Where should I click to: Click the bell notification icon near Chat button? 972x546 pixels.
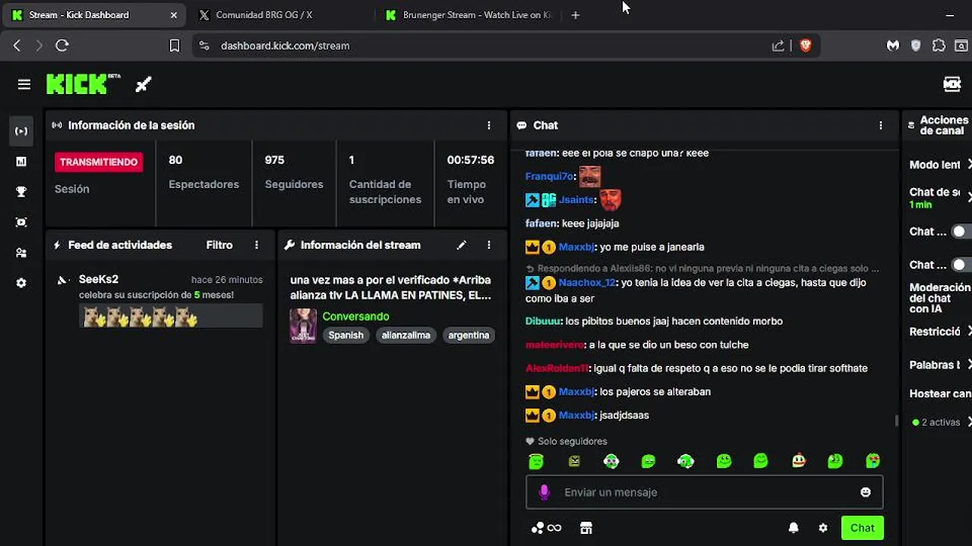(x=794, y=528)
